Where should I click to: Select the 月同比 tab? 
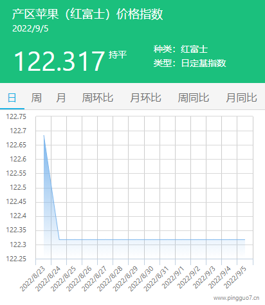241,98
